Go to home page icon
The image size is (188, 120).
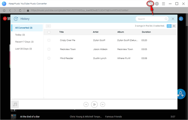[x=4, y=10]
